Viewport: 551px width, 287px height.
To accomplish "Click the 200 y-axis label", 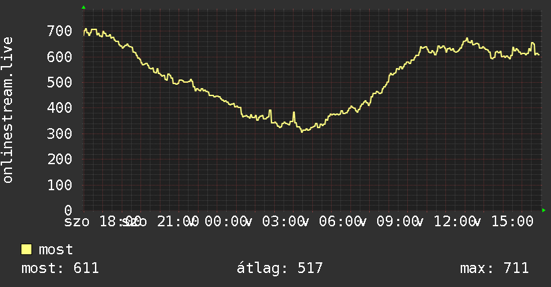I will click(60, 160).
